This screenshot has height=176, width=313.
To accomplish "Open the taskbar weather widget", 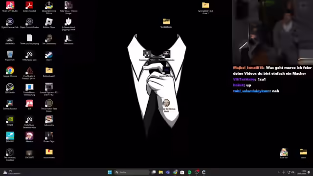I will point(12,172).
